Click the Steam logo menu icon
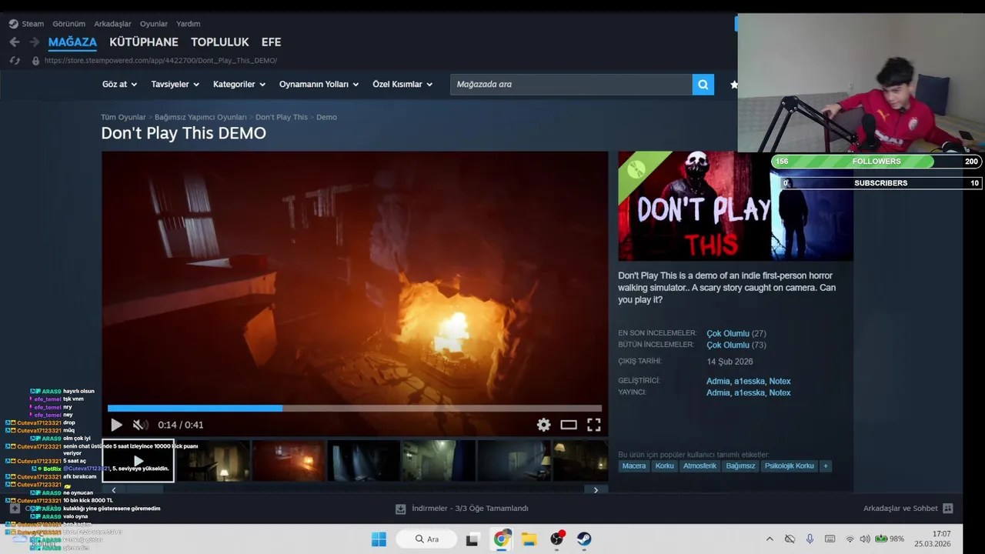The width and height of the screenshot is (985, 554). [x=13, y=24]
